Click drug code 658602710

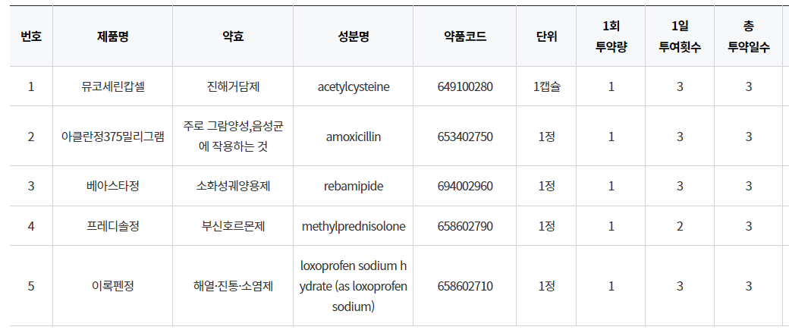pos(465,286)
